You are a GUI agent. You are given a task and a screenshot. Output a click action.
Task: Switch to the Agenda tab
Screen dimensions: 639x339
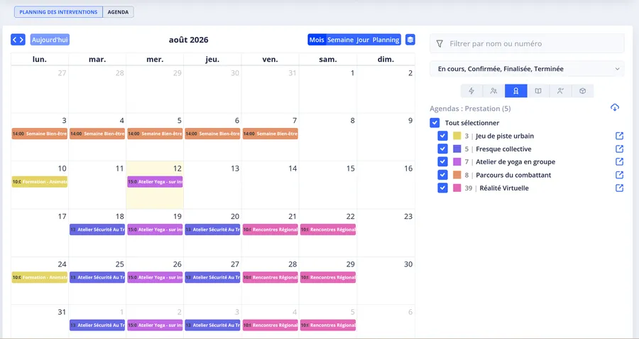pos(118,12)
